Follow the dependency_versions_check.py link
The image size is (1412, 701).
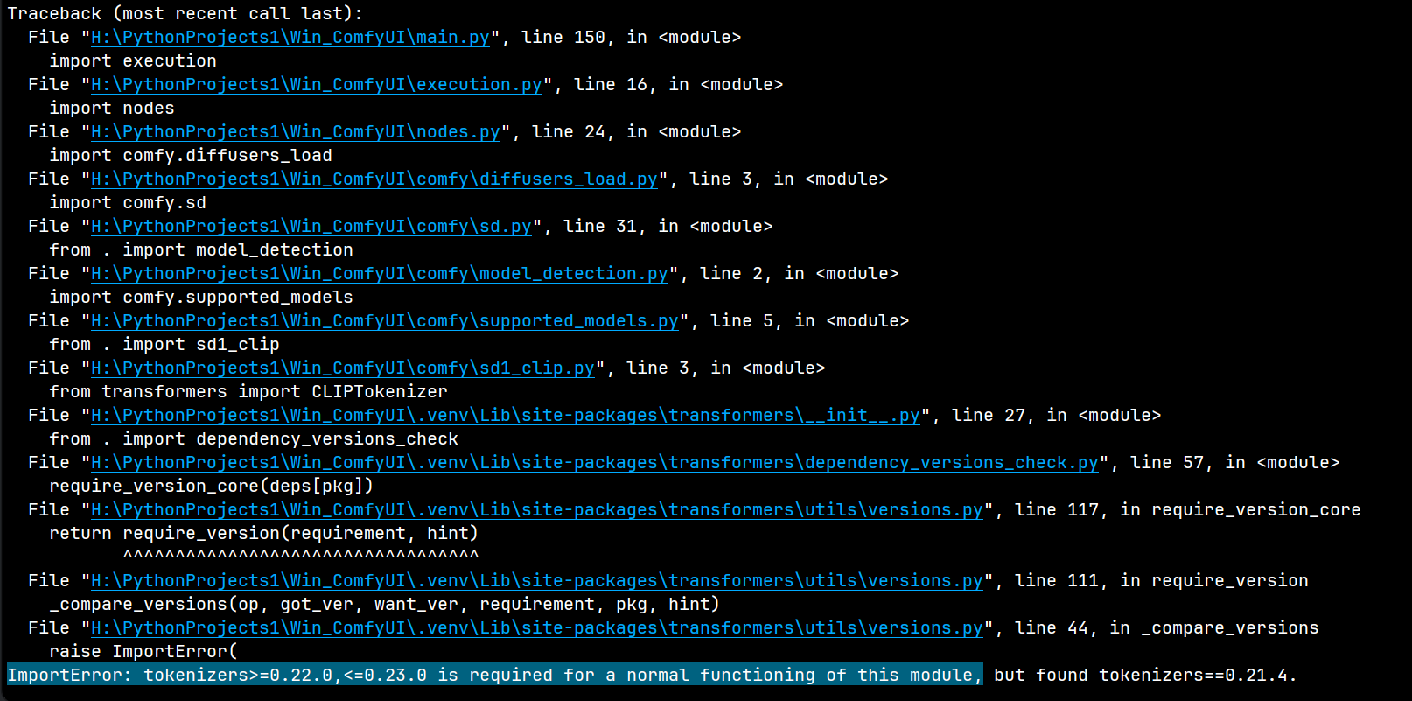(x=595, y=463)
